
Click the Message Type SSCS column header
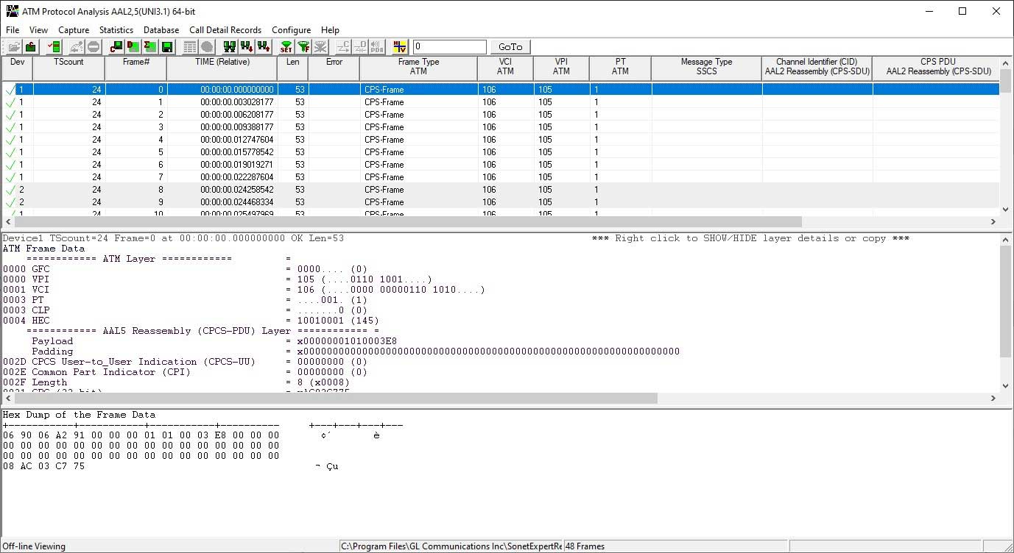706,68
